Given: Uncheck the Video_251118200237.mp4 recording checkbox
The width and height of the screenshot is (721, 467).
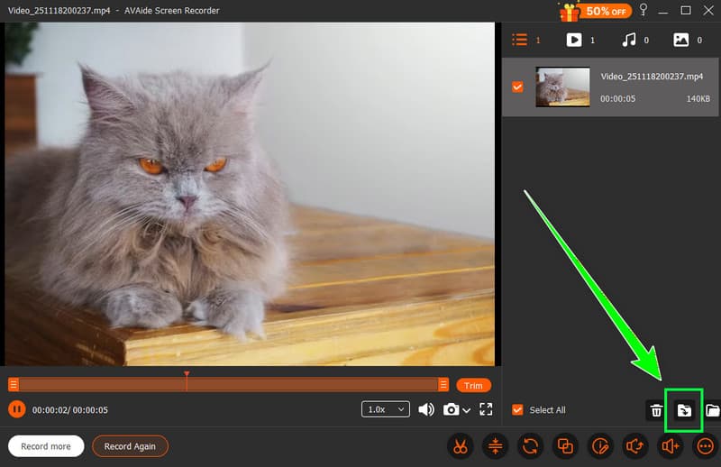Looking at the screenshot, I should tap(517, 87).
